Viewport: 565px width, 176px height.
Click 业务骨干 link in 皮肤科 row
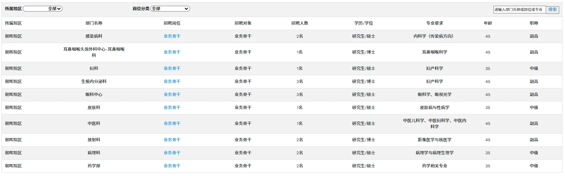[172, 108]
